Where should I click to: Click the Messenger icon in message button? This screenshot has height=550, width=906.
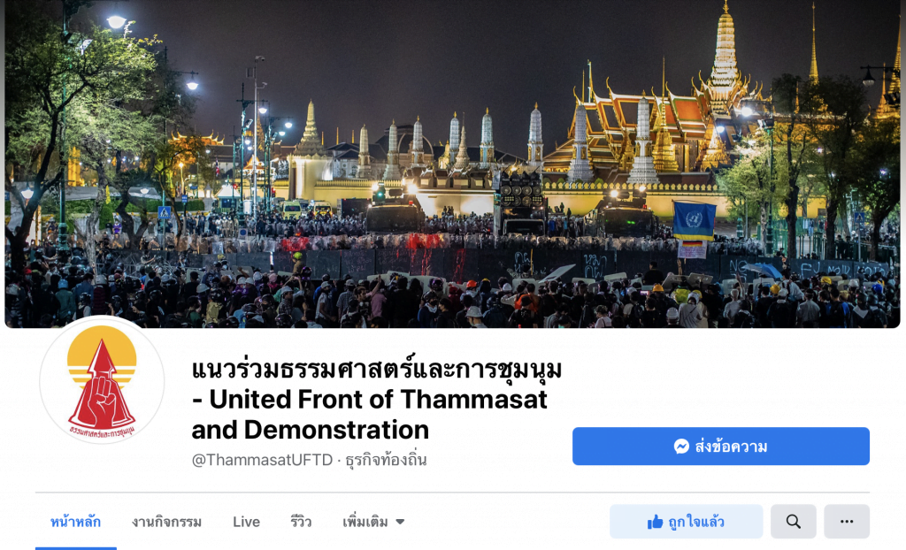tap(681, 447)
